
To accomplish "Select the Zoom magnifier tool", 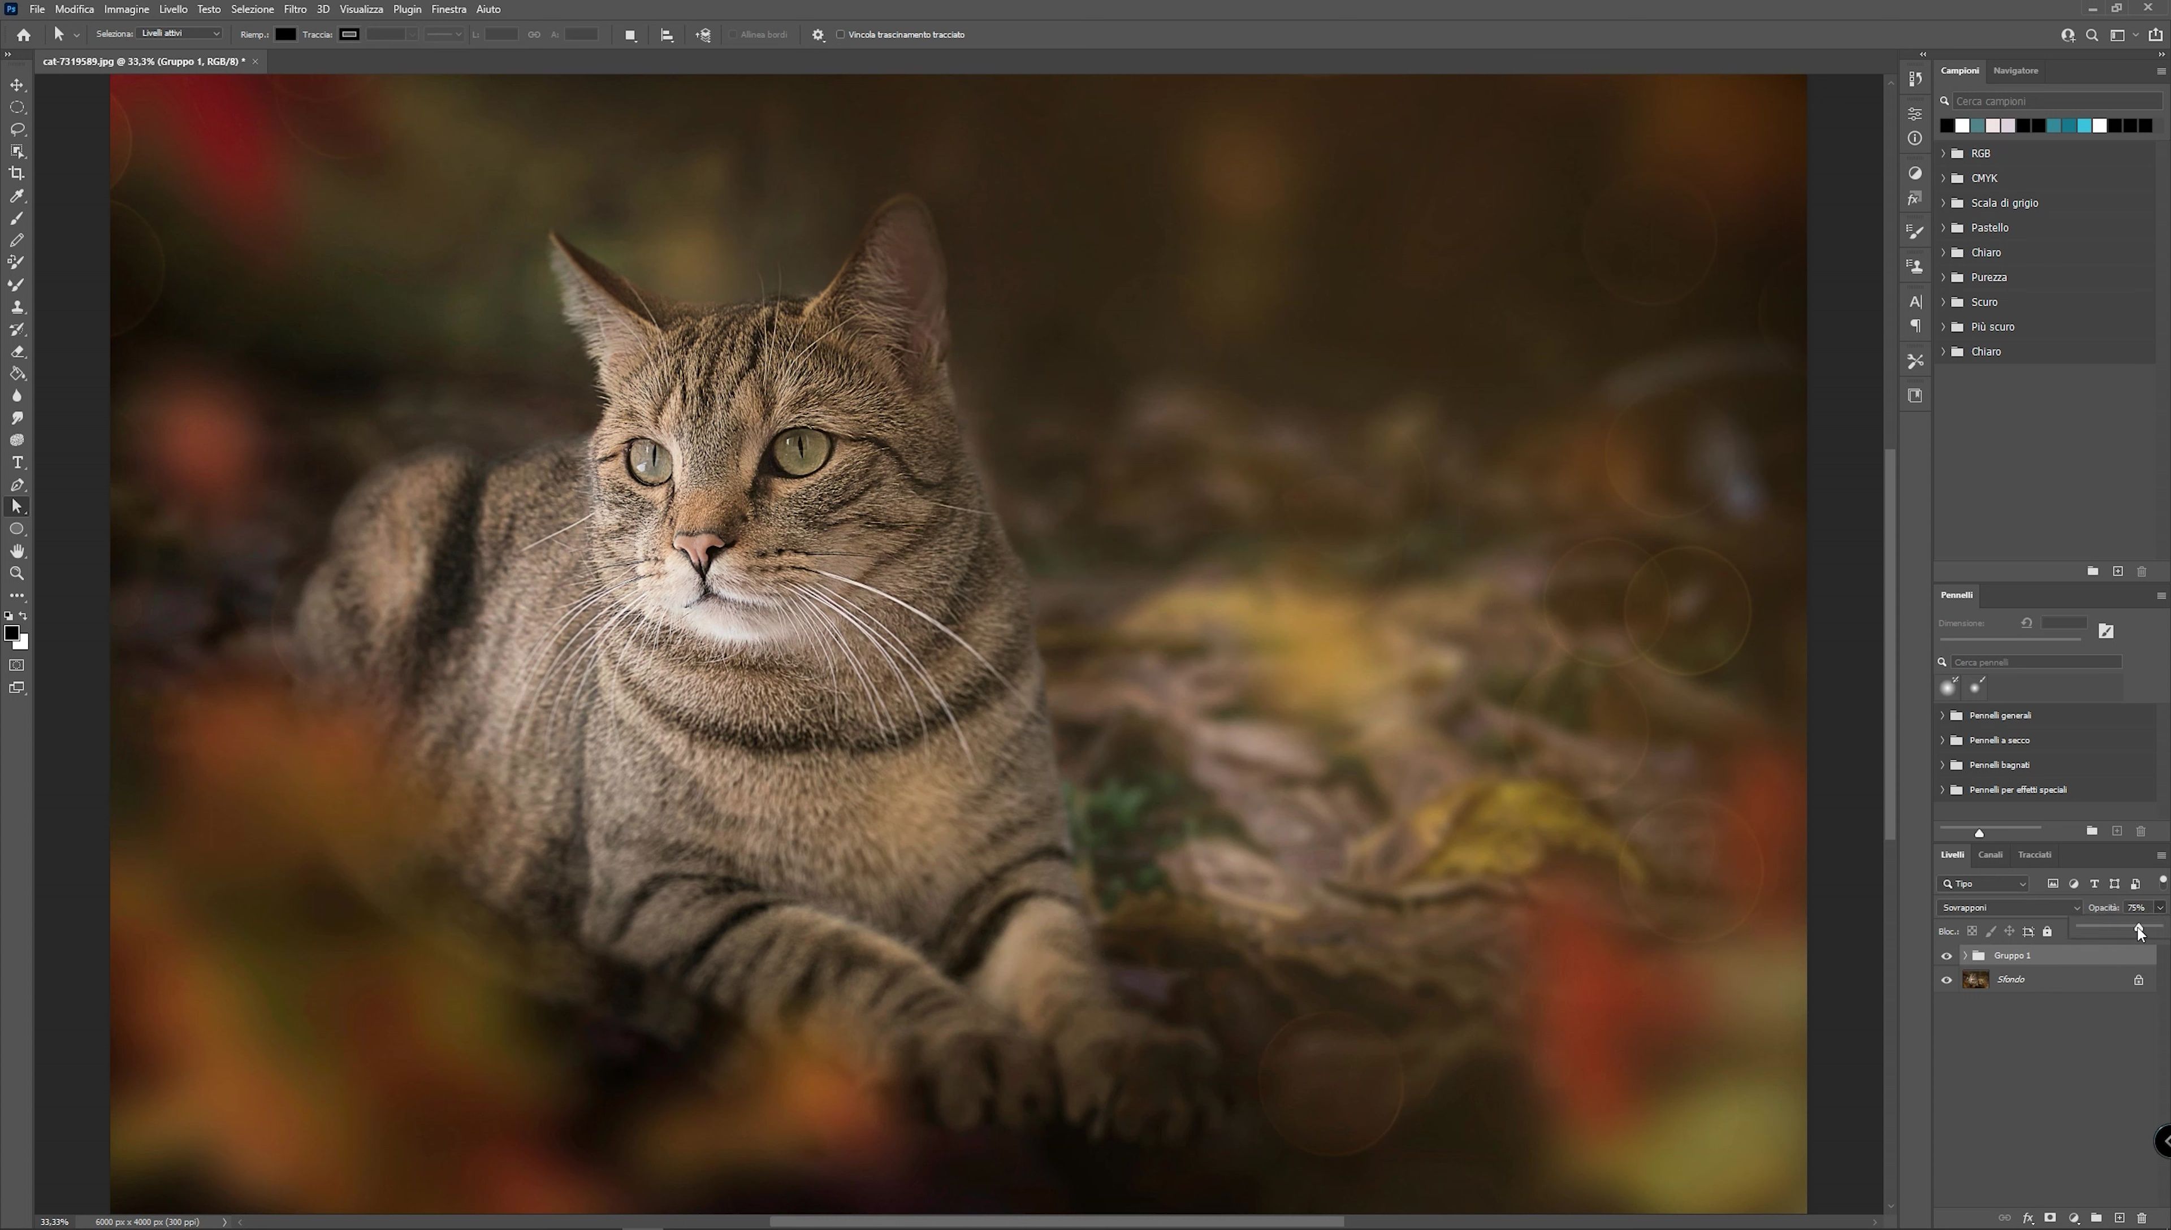I will point(17,573).
